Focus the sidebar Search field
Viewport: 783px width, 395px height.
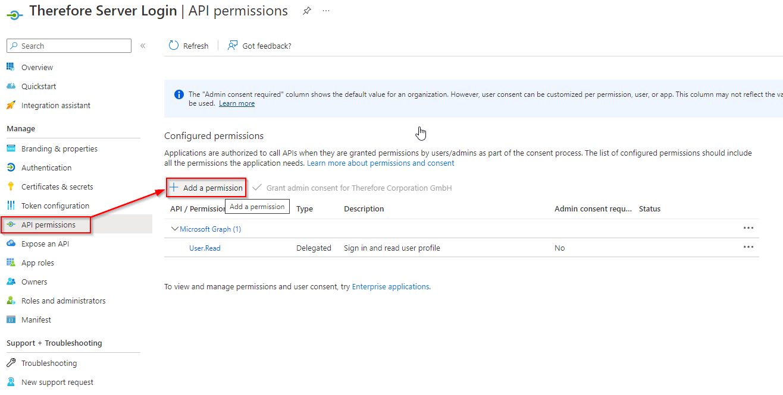tap(69, 46)
